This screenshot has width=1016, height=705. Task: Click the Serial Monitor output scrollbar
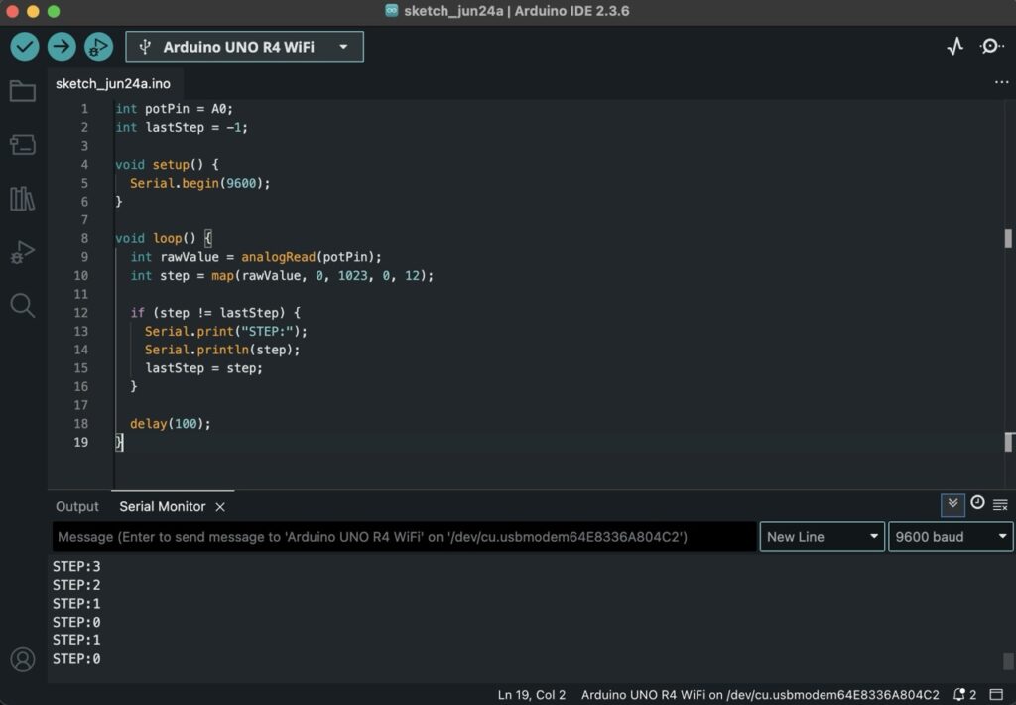(1008, 661)
